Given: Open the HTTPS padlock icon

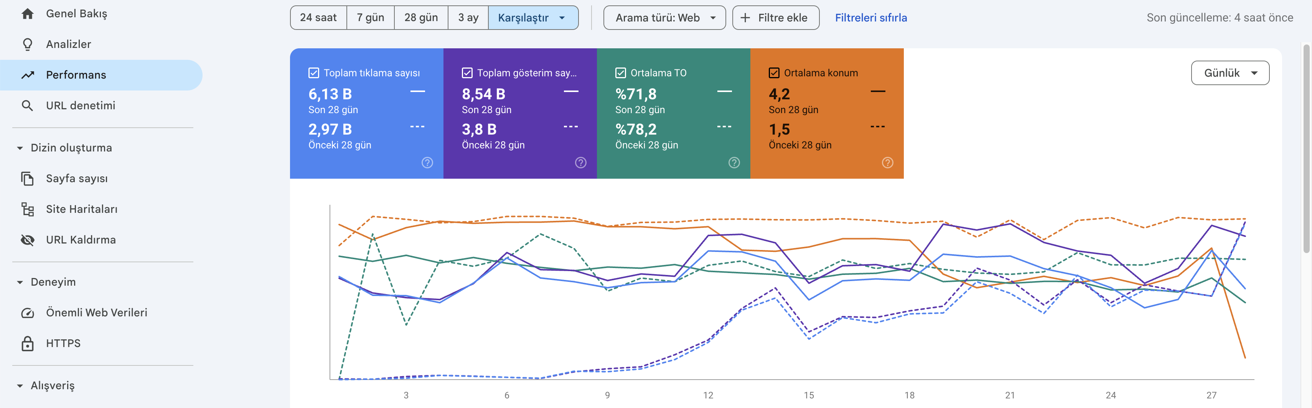Looking at the screenshot, I should (x=28, y=343).
